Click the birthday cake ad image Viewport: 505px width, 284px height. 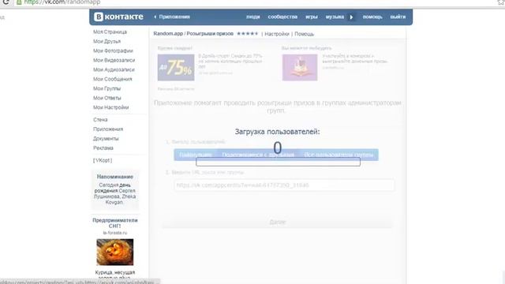tap(300, 67)
